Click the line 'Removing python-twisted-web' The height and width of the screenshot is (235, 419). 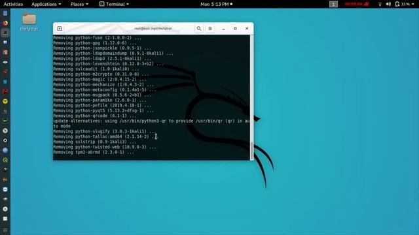pyautogui.click(x=105, y=147)
